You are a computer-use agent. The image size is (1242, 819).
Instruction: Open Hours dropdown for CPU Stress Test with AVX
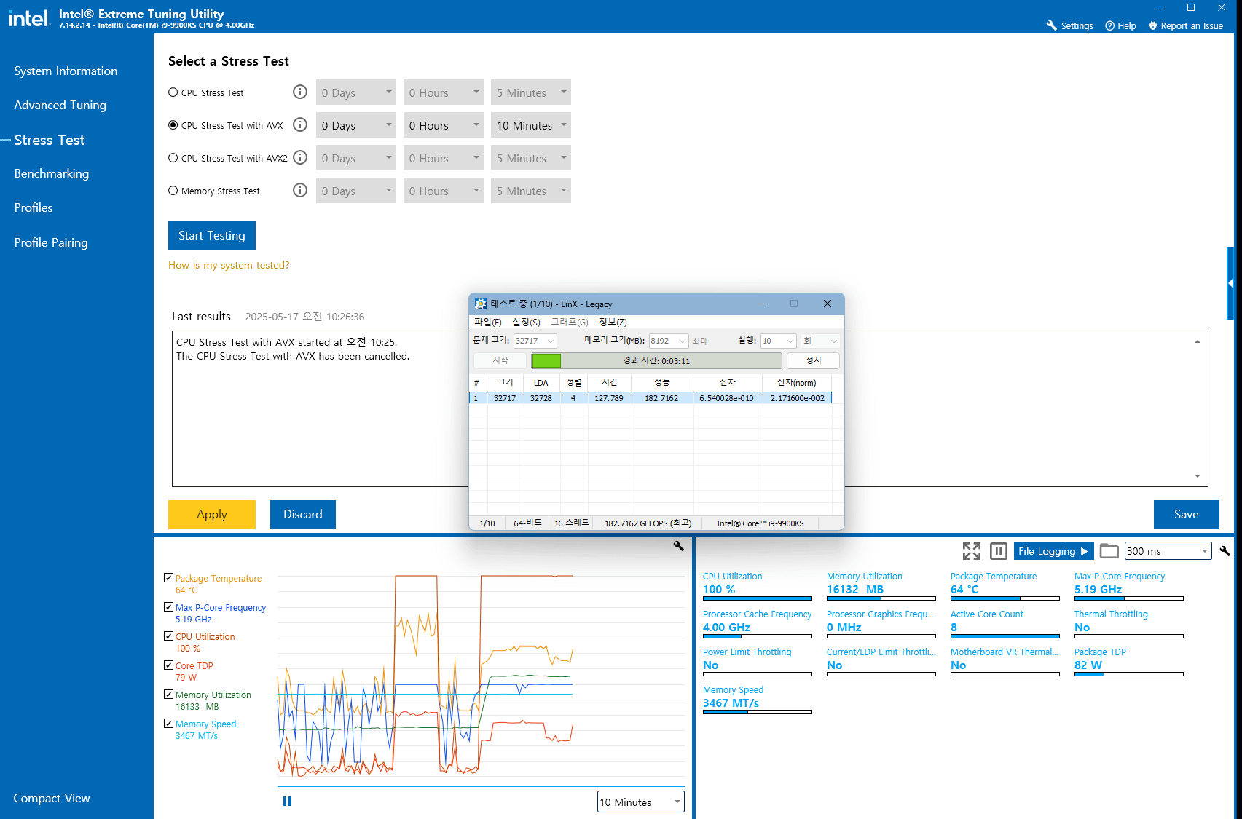click(444, 125)
